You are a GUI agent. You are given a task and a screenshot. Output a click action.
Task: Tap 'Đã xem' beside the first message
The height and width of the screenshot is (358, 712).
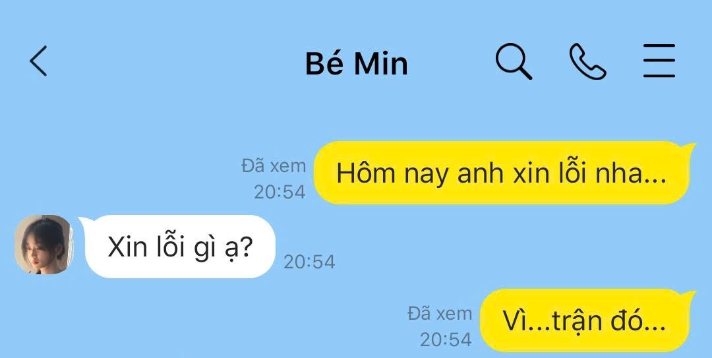pos(274,166)
